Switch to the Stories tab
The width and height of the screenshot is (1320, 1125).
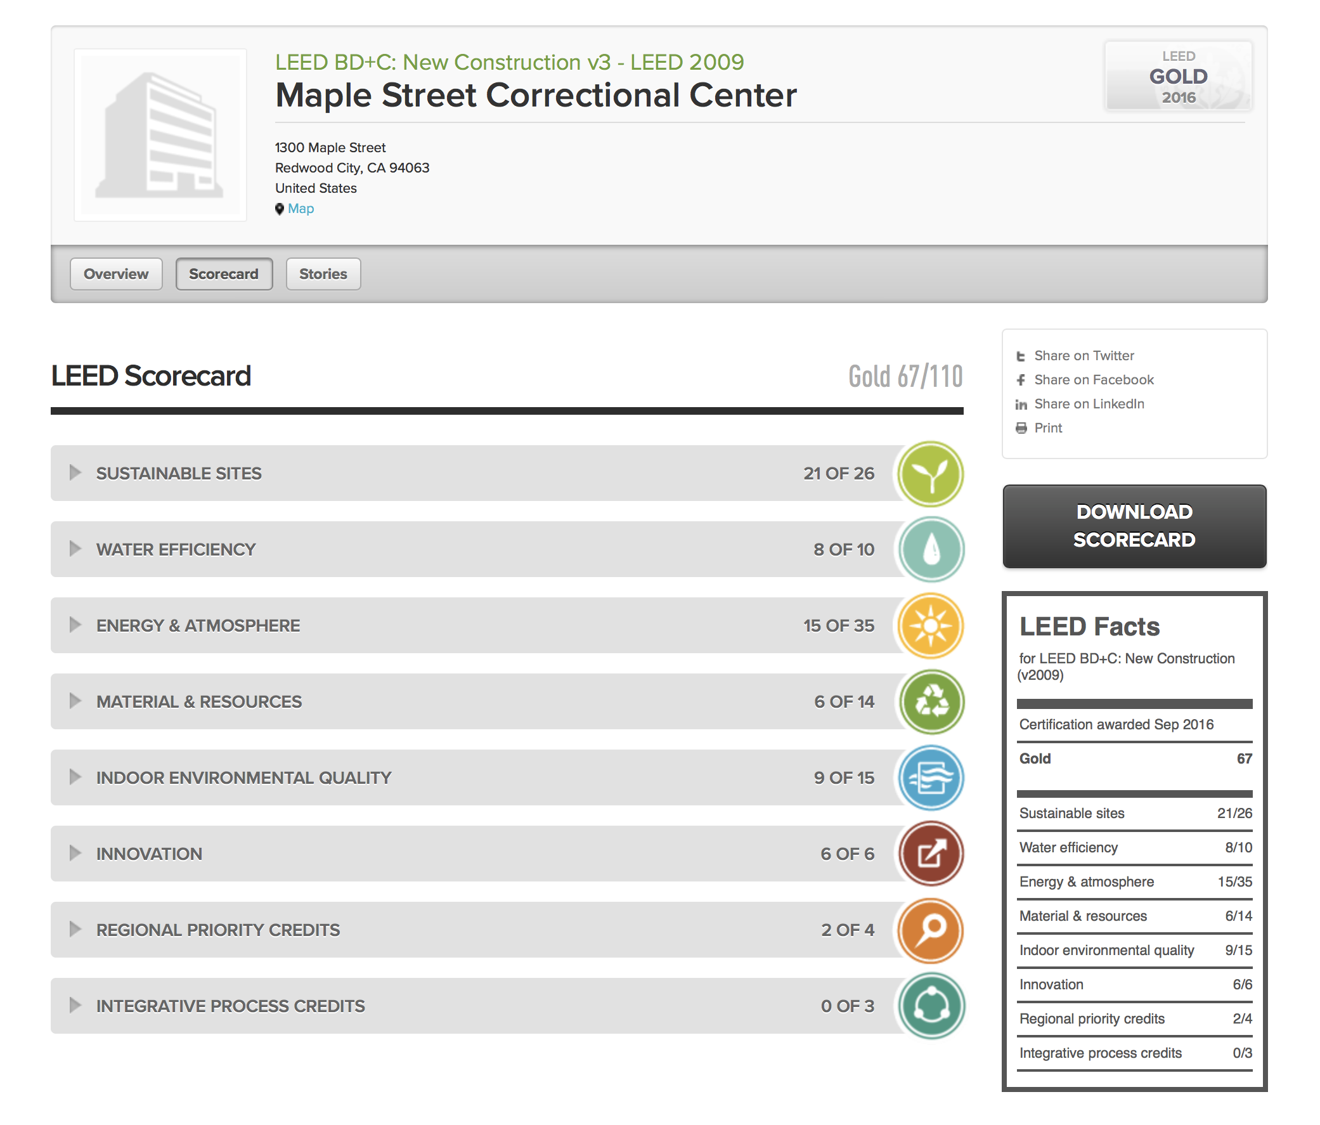click(323, 274)
